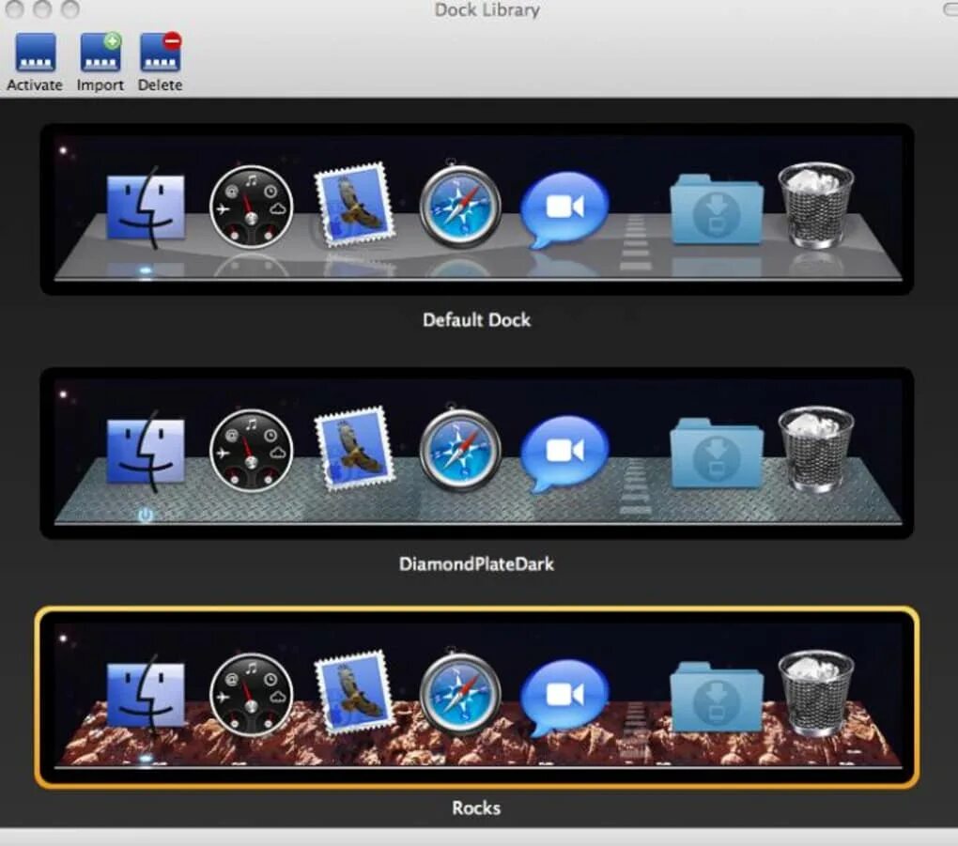
Task: Click Mail stamp icon in Rocks dock preview
Action: coord(354,693)
